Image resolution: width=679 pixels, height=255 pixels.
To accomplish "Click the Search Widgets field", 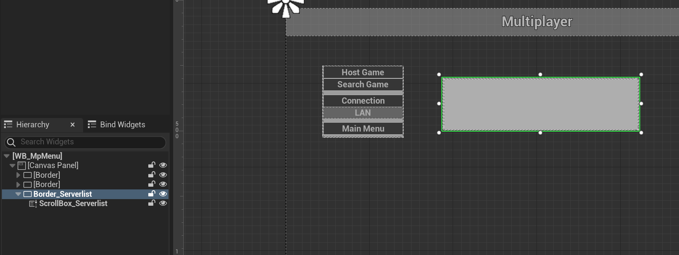I will tap(85, 142).
